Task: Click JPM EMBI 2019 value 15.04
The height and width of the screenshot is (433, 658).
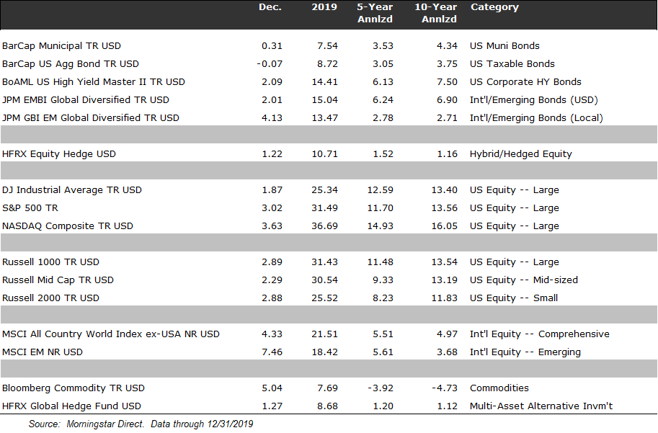Action: pos(324,100)
